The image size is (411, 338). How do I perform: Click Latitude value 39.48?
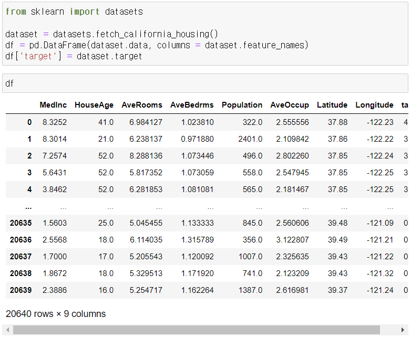337,223
